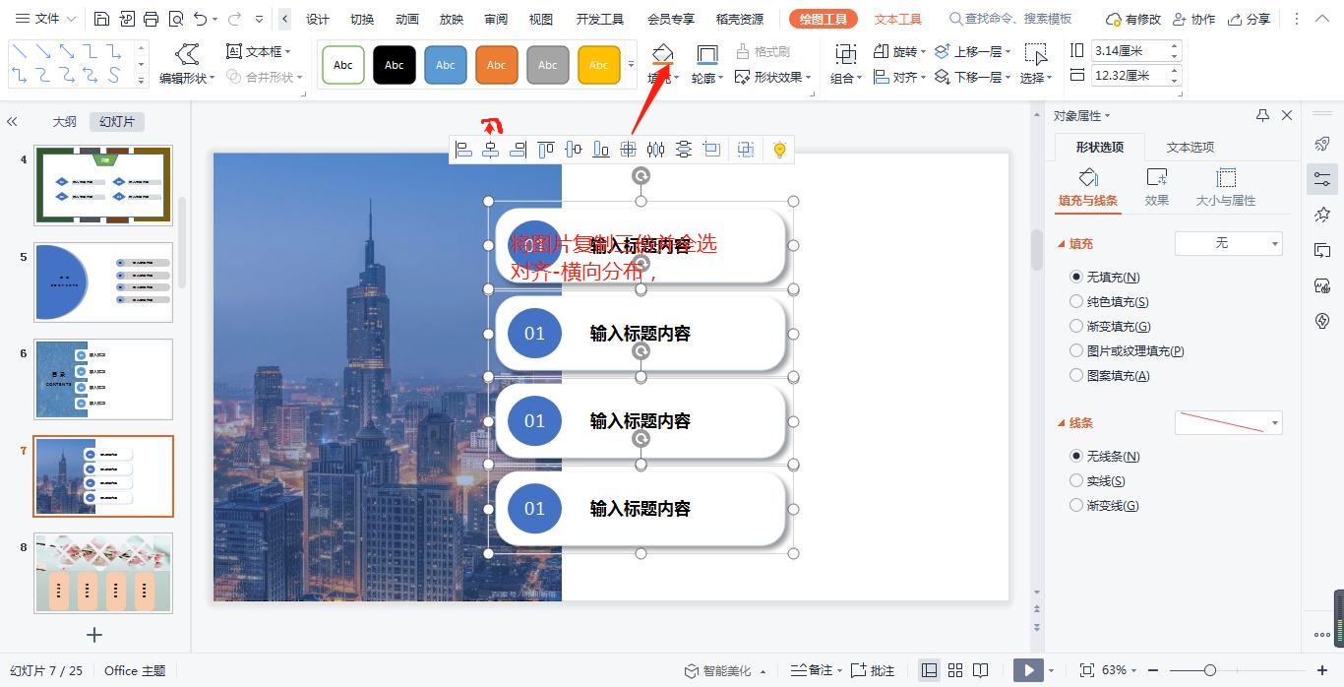This screenshot has height=687, width=1344.
Task: Switch to slide sorter view icon
Action: click(954, 670)
